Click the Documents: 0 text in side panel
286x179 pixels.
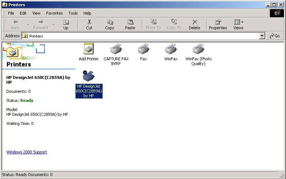[x=18, y=91]
